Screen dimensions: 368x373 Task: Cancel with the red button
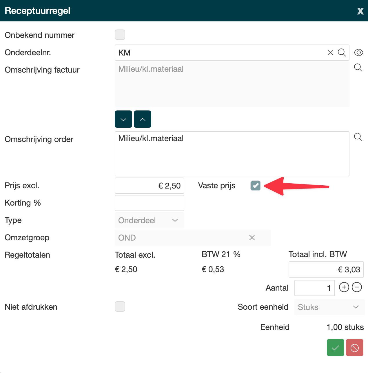point(354,348)
